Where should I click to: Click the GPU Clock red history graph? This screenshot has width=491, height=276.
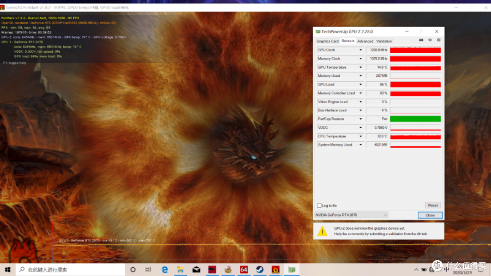415,50
